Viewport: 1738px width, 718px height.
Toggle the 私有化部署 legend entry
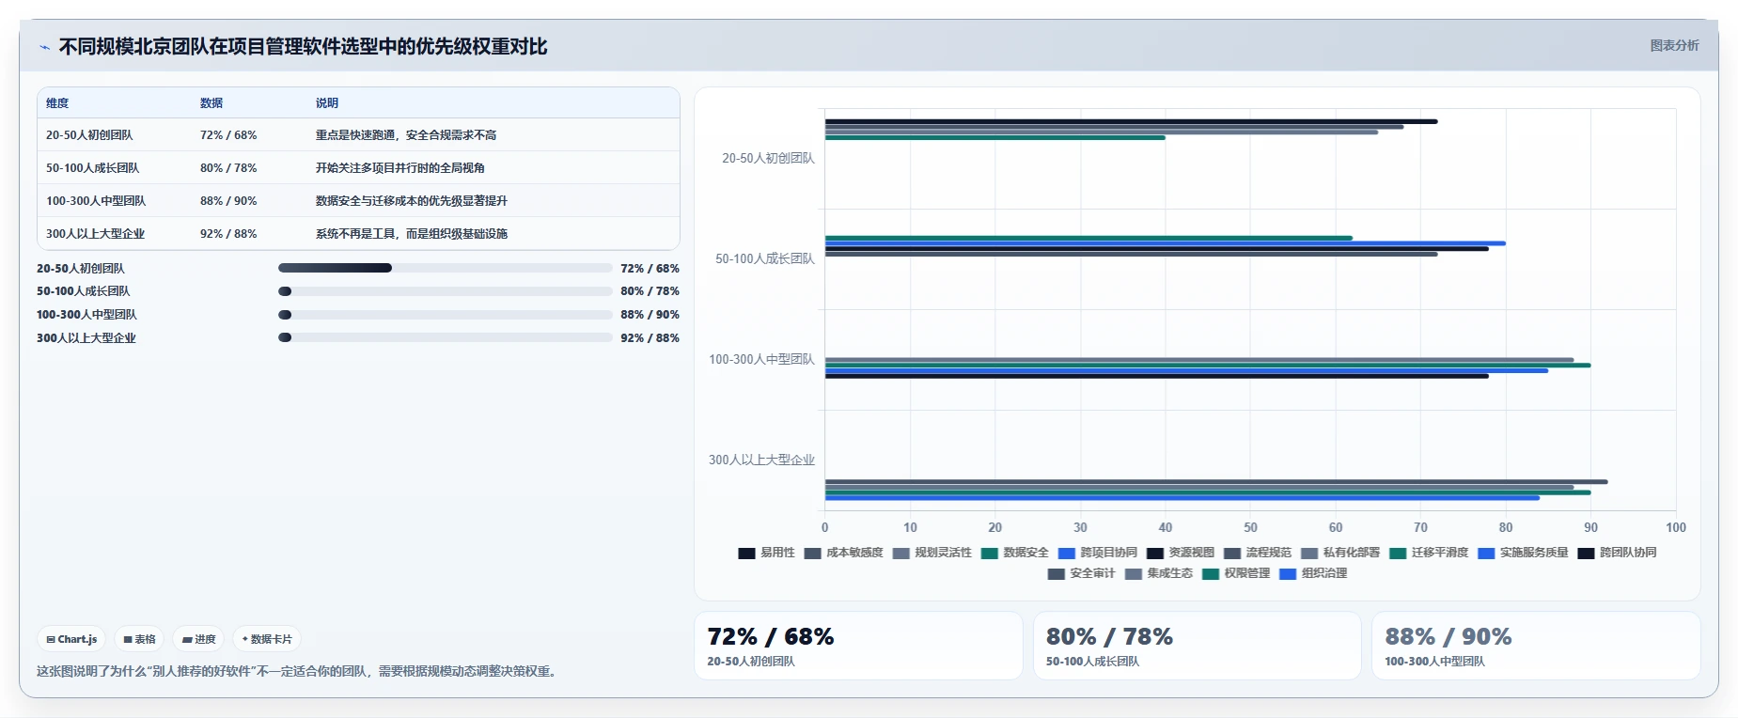click(1339, 553)
